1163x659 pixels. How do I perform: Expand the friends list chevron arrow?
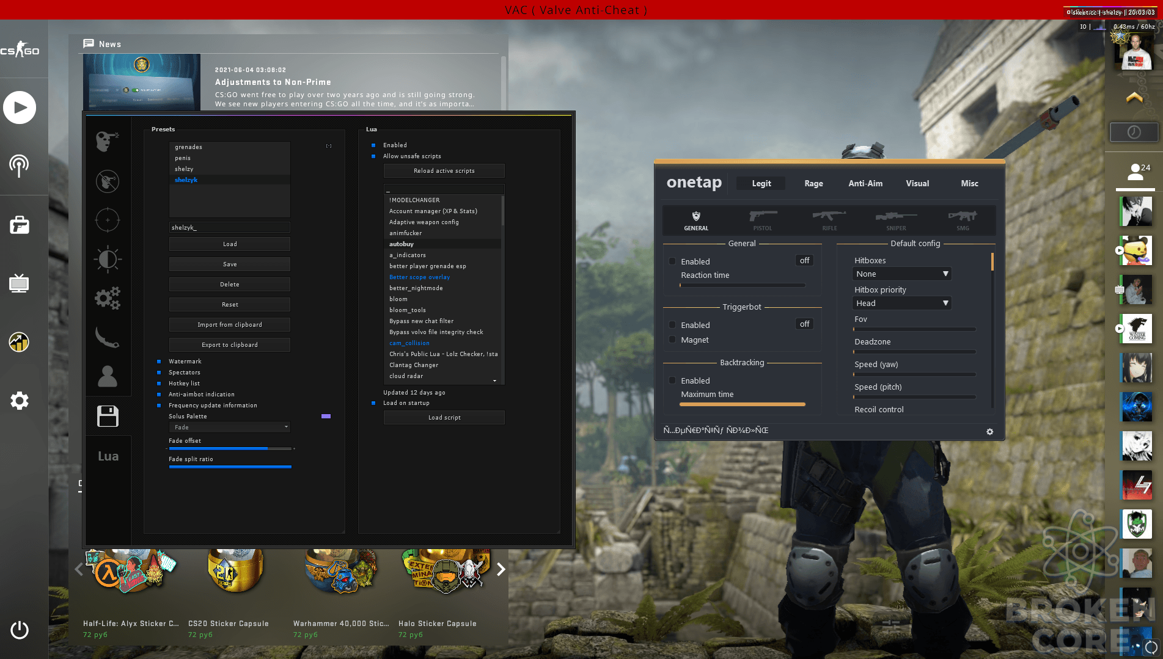pos(1134,97)
